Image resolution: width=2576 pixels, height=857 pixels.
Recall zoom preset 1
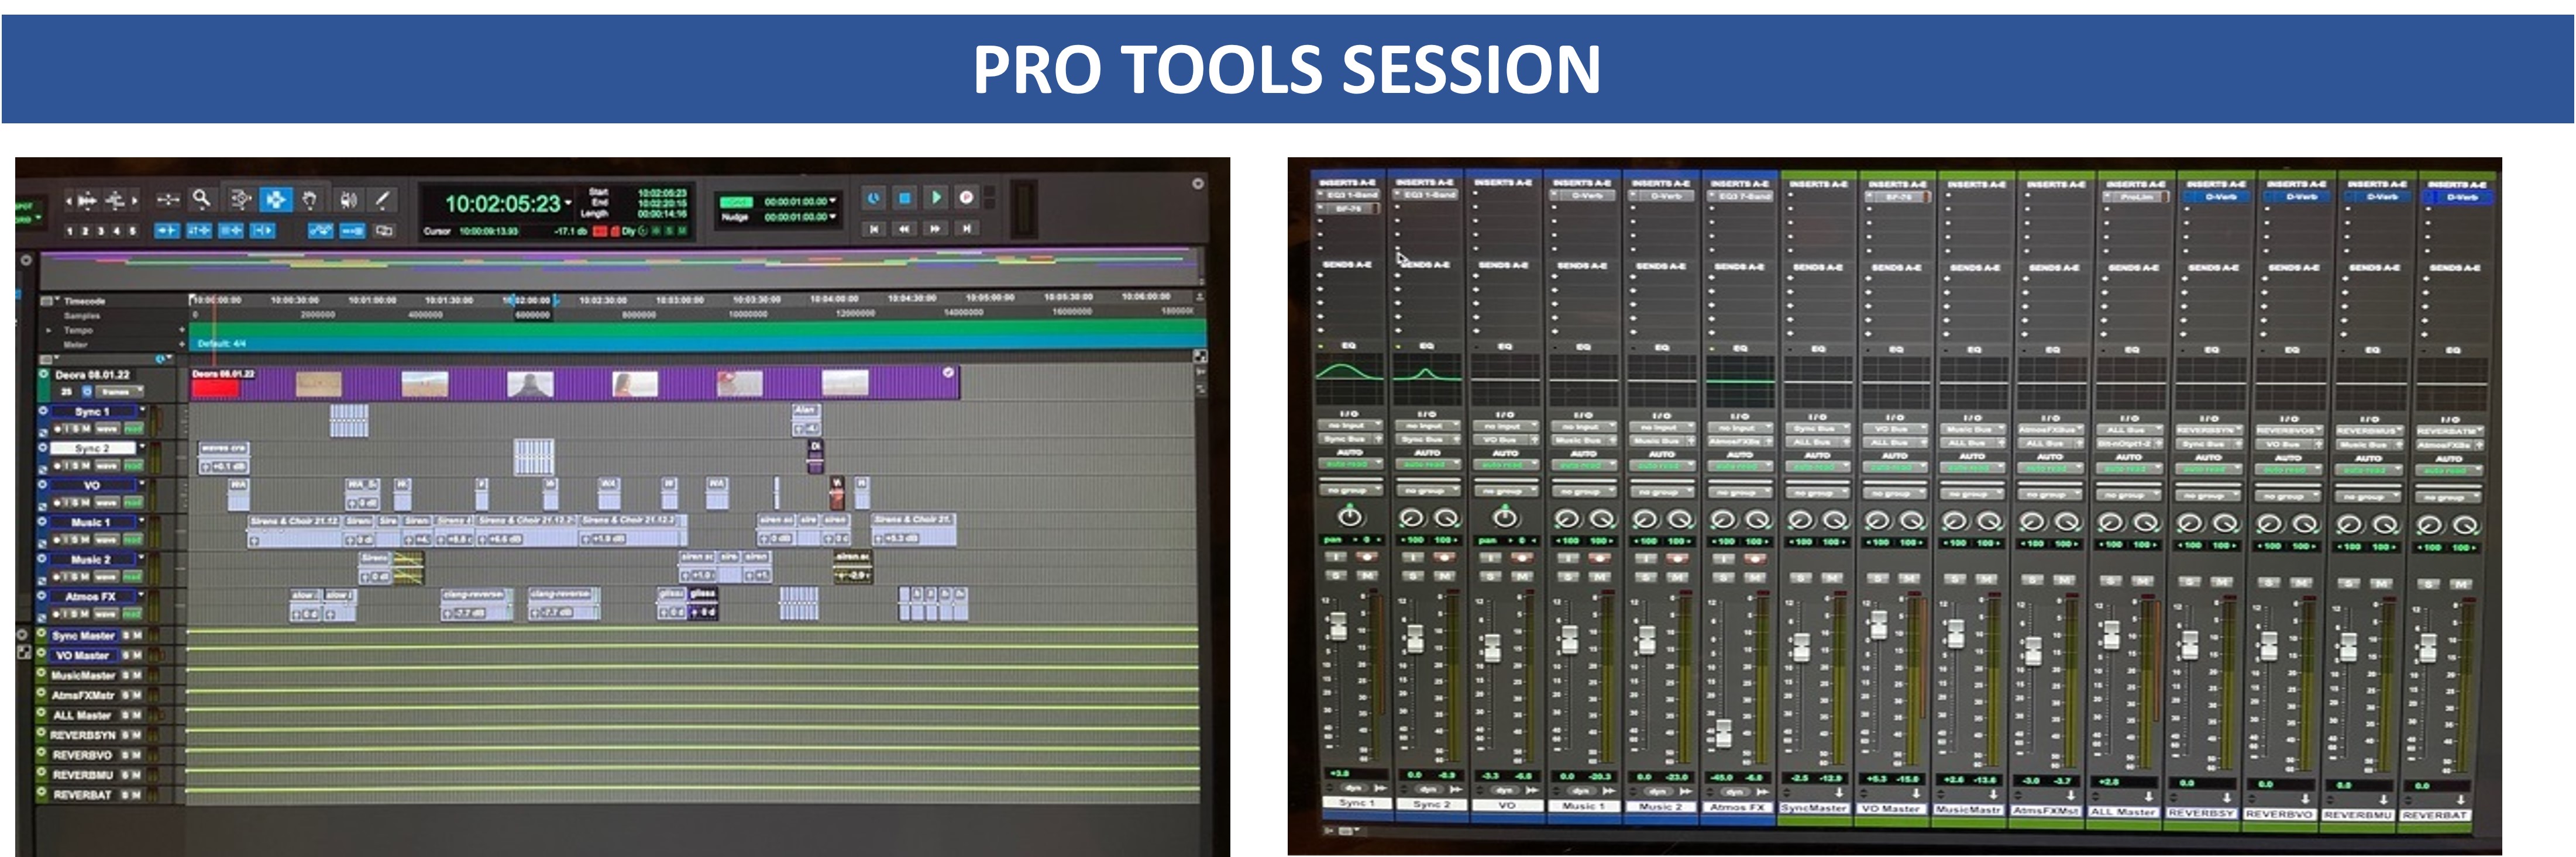(x=69, y=231)
